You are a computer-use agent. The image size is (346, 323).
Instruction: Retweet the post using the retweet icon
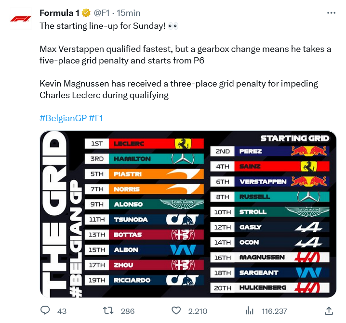click(109, 311)
